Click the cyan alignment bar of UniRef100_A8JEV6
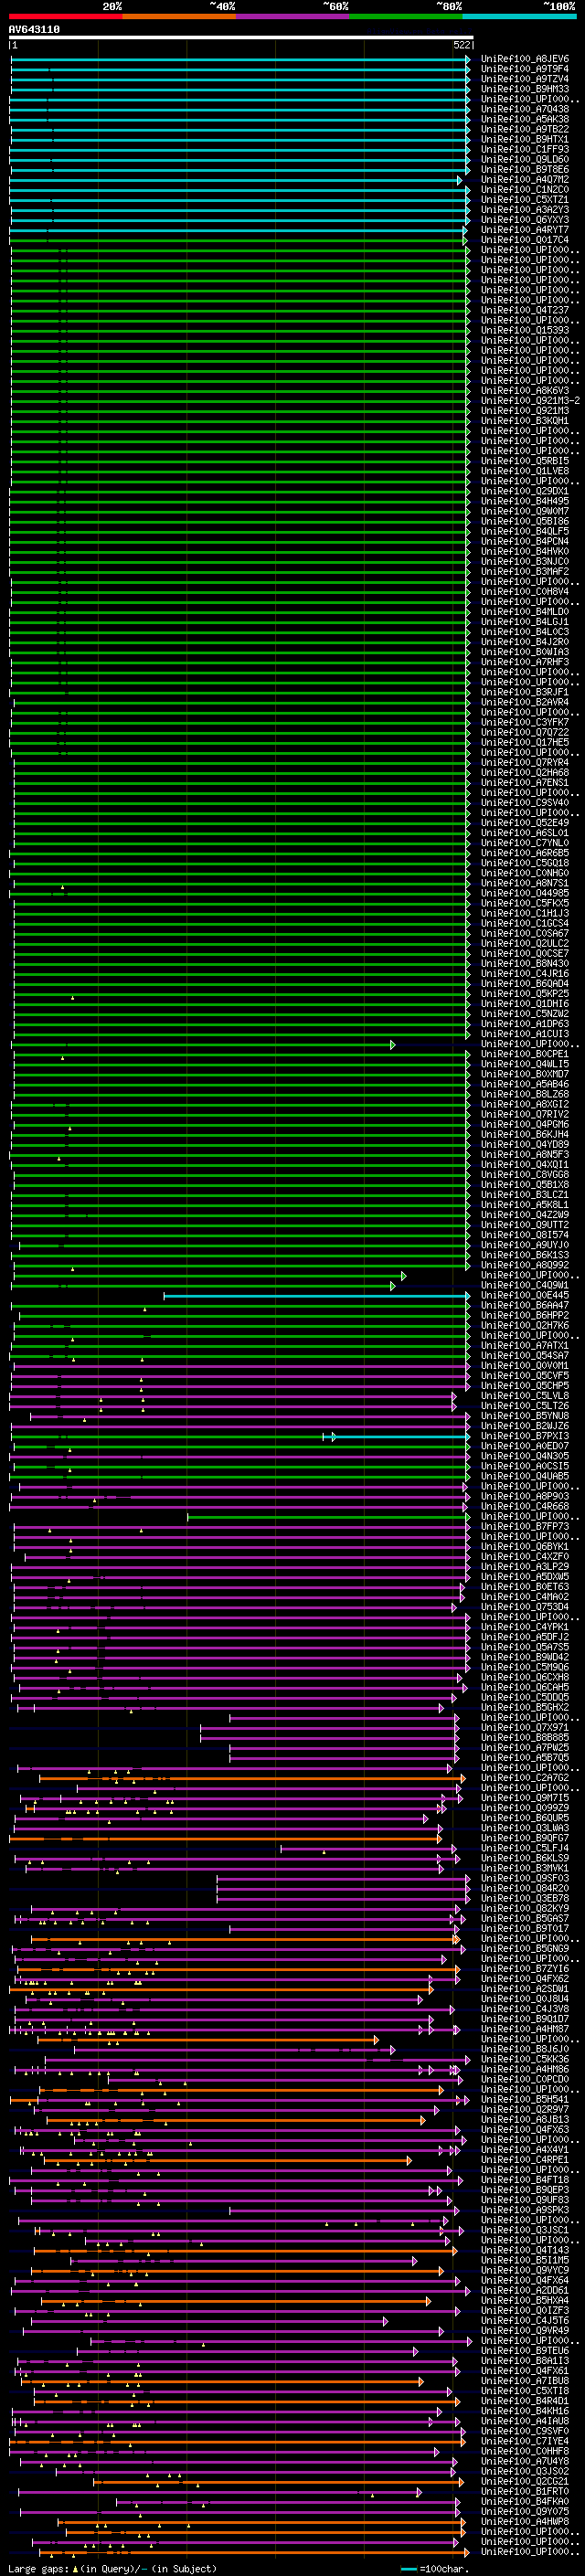 click(240, 59)
